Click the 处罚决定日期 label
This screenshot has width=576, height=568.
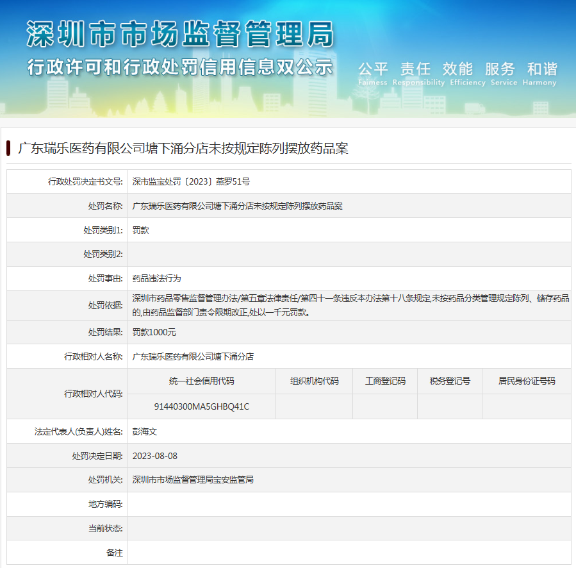pos(97,456)
